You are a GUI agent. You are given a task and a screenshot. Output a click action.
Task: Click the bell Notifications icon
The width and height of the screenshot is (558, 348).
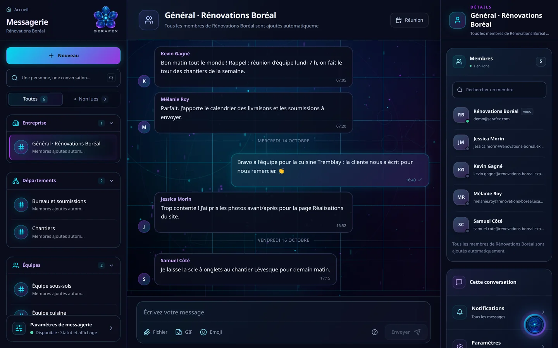click(x=460, y=312)
